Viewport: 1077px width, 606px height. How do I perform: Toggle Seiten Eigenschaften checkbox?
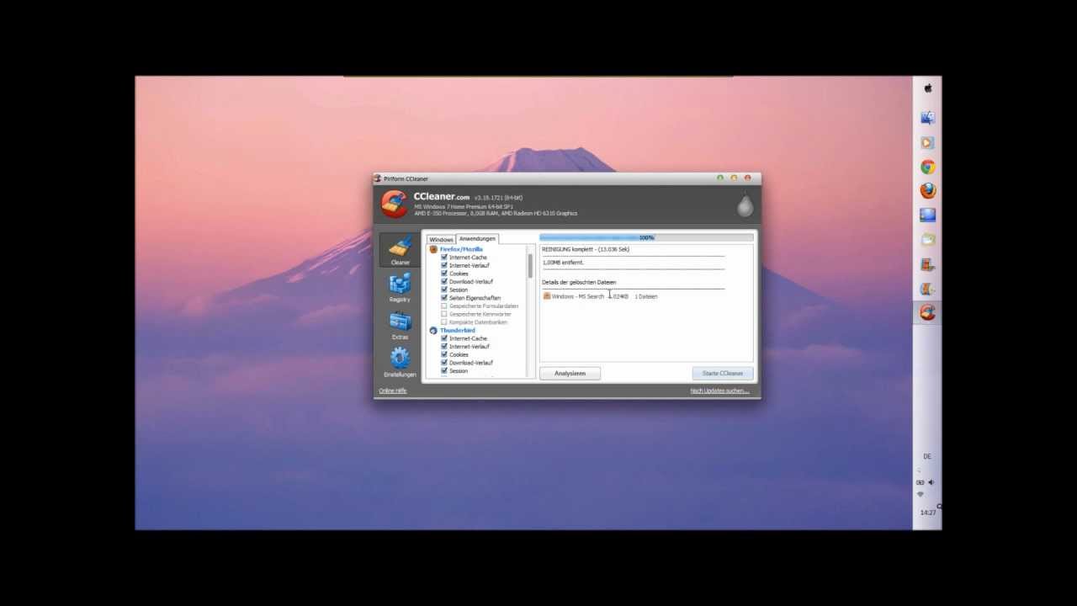click(444, 298)
